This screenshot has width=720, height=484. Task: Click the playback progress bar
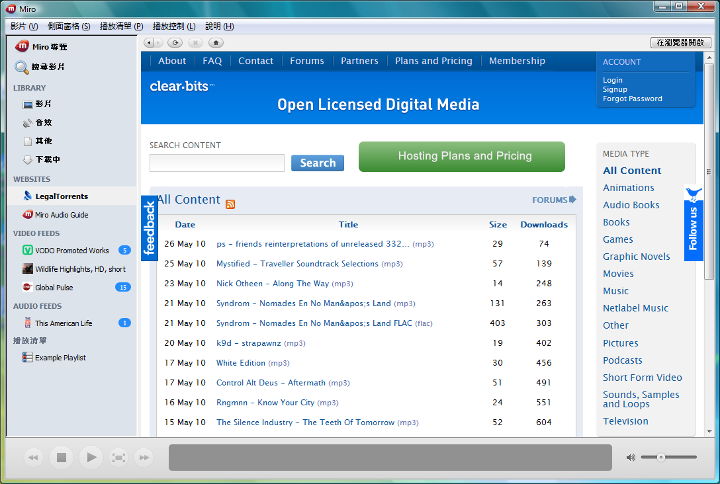(x=390, y=458)
